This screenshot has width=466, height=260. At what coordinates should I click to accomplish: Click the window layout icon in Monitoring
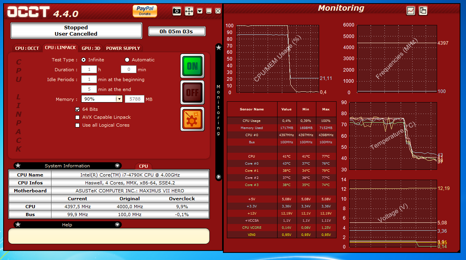click(423, 11)
